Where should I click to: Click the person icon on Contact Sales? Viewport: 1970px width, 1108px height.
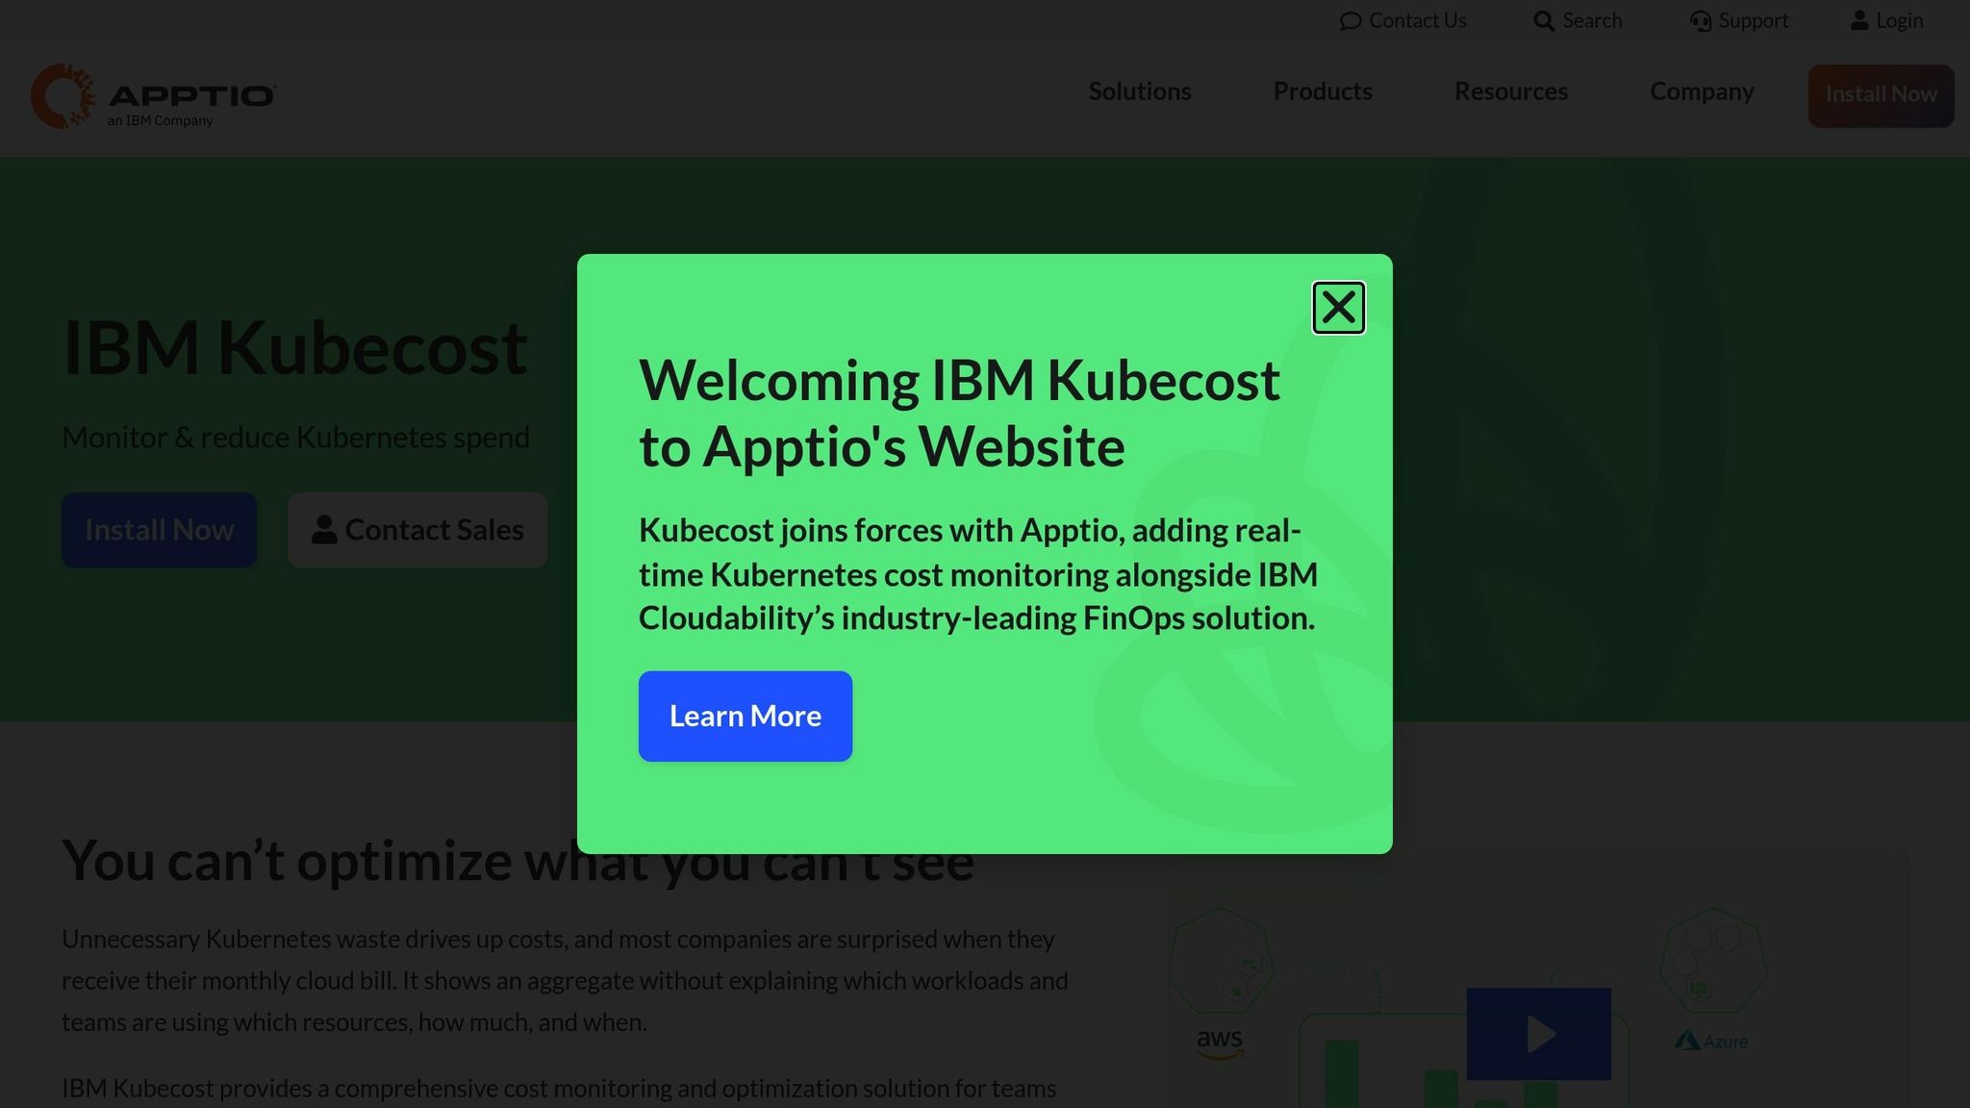[x=324, y=530]
